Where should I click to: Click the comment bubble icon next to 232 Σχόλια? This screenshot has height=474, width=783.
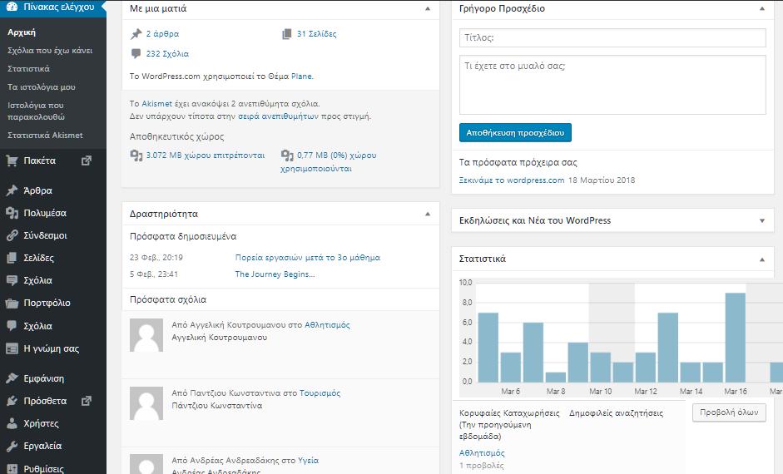(136, 53)
